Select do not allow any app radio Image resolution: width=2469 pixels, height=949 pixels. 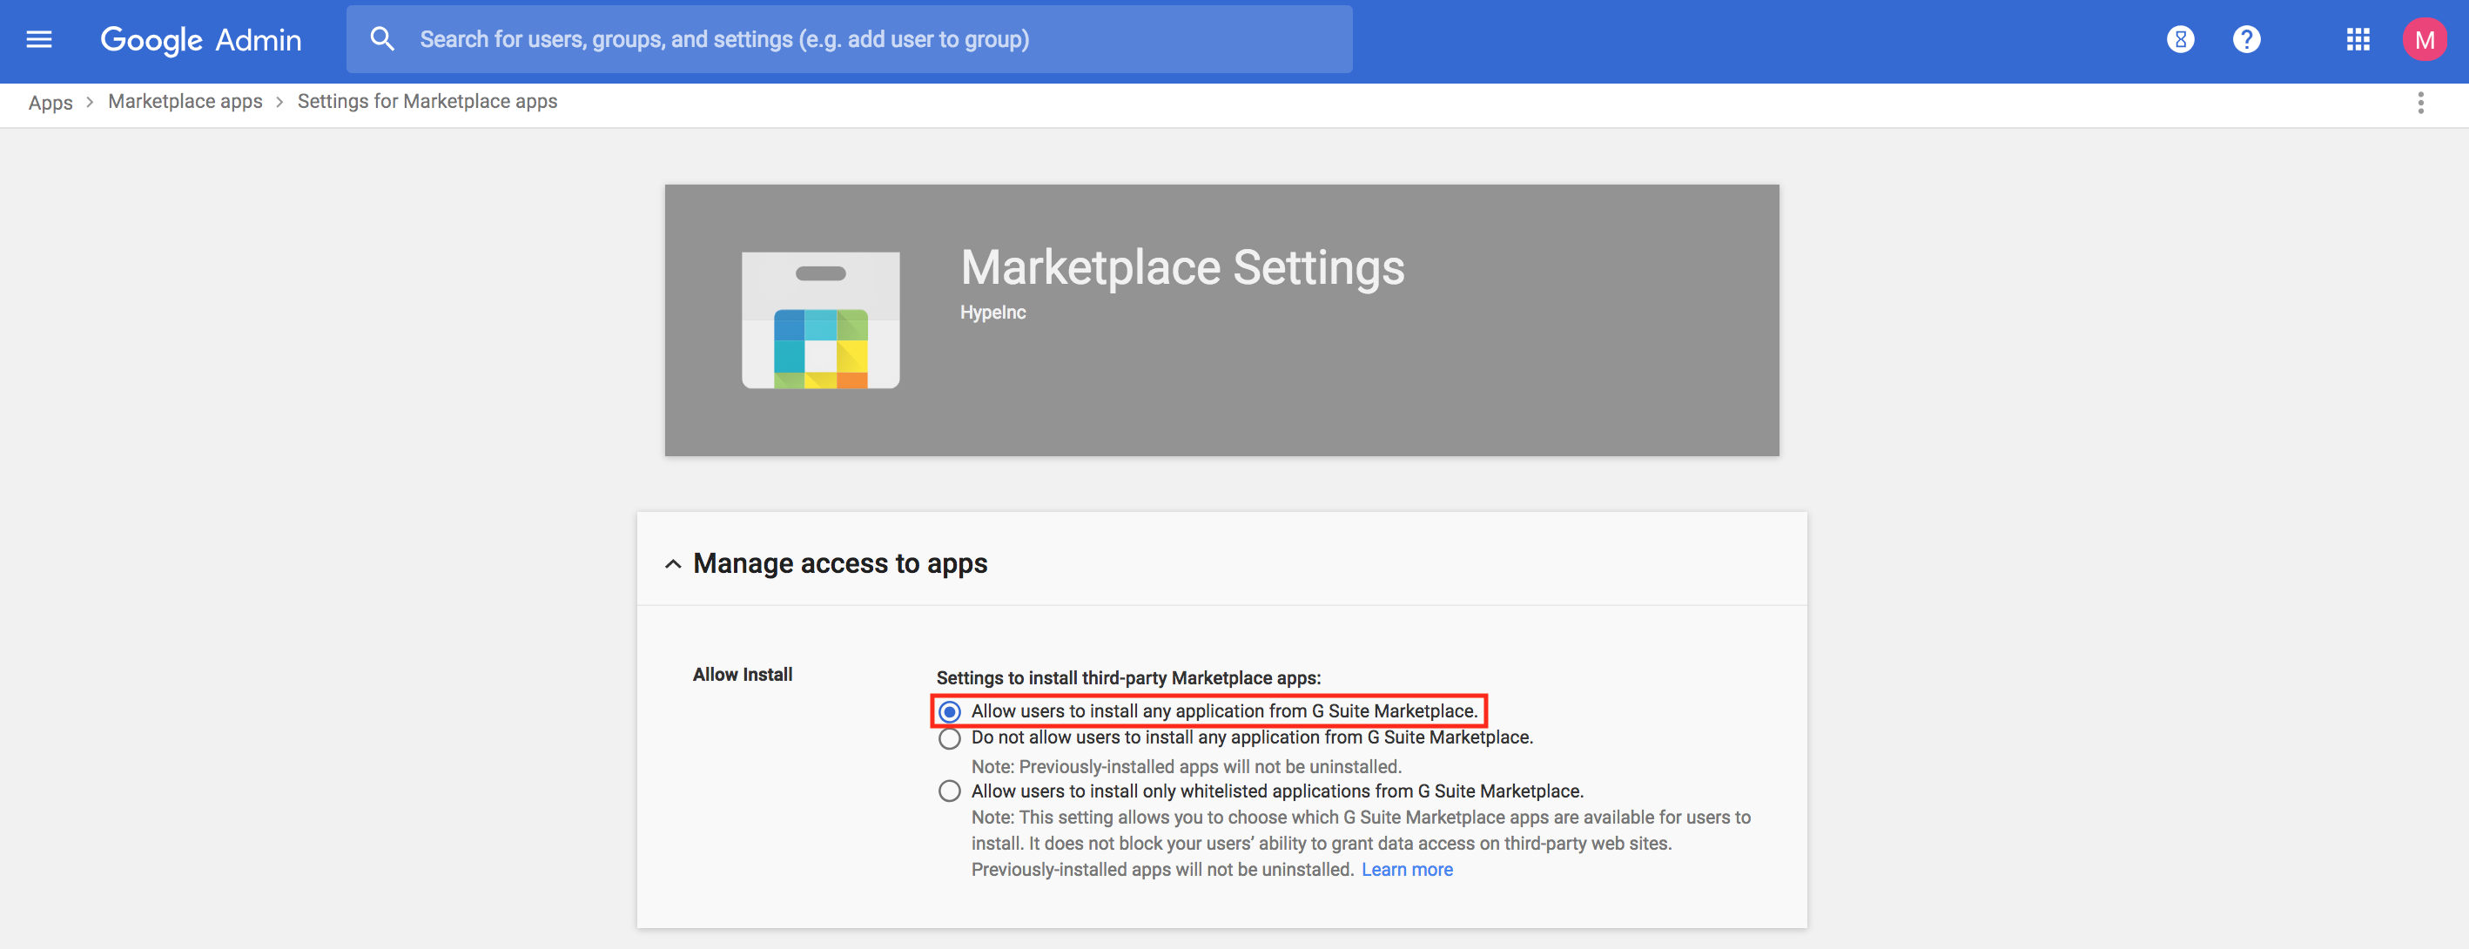(948, 738)
